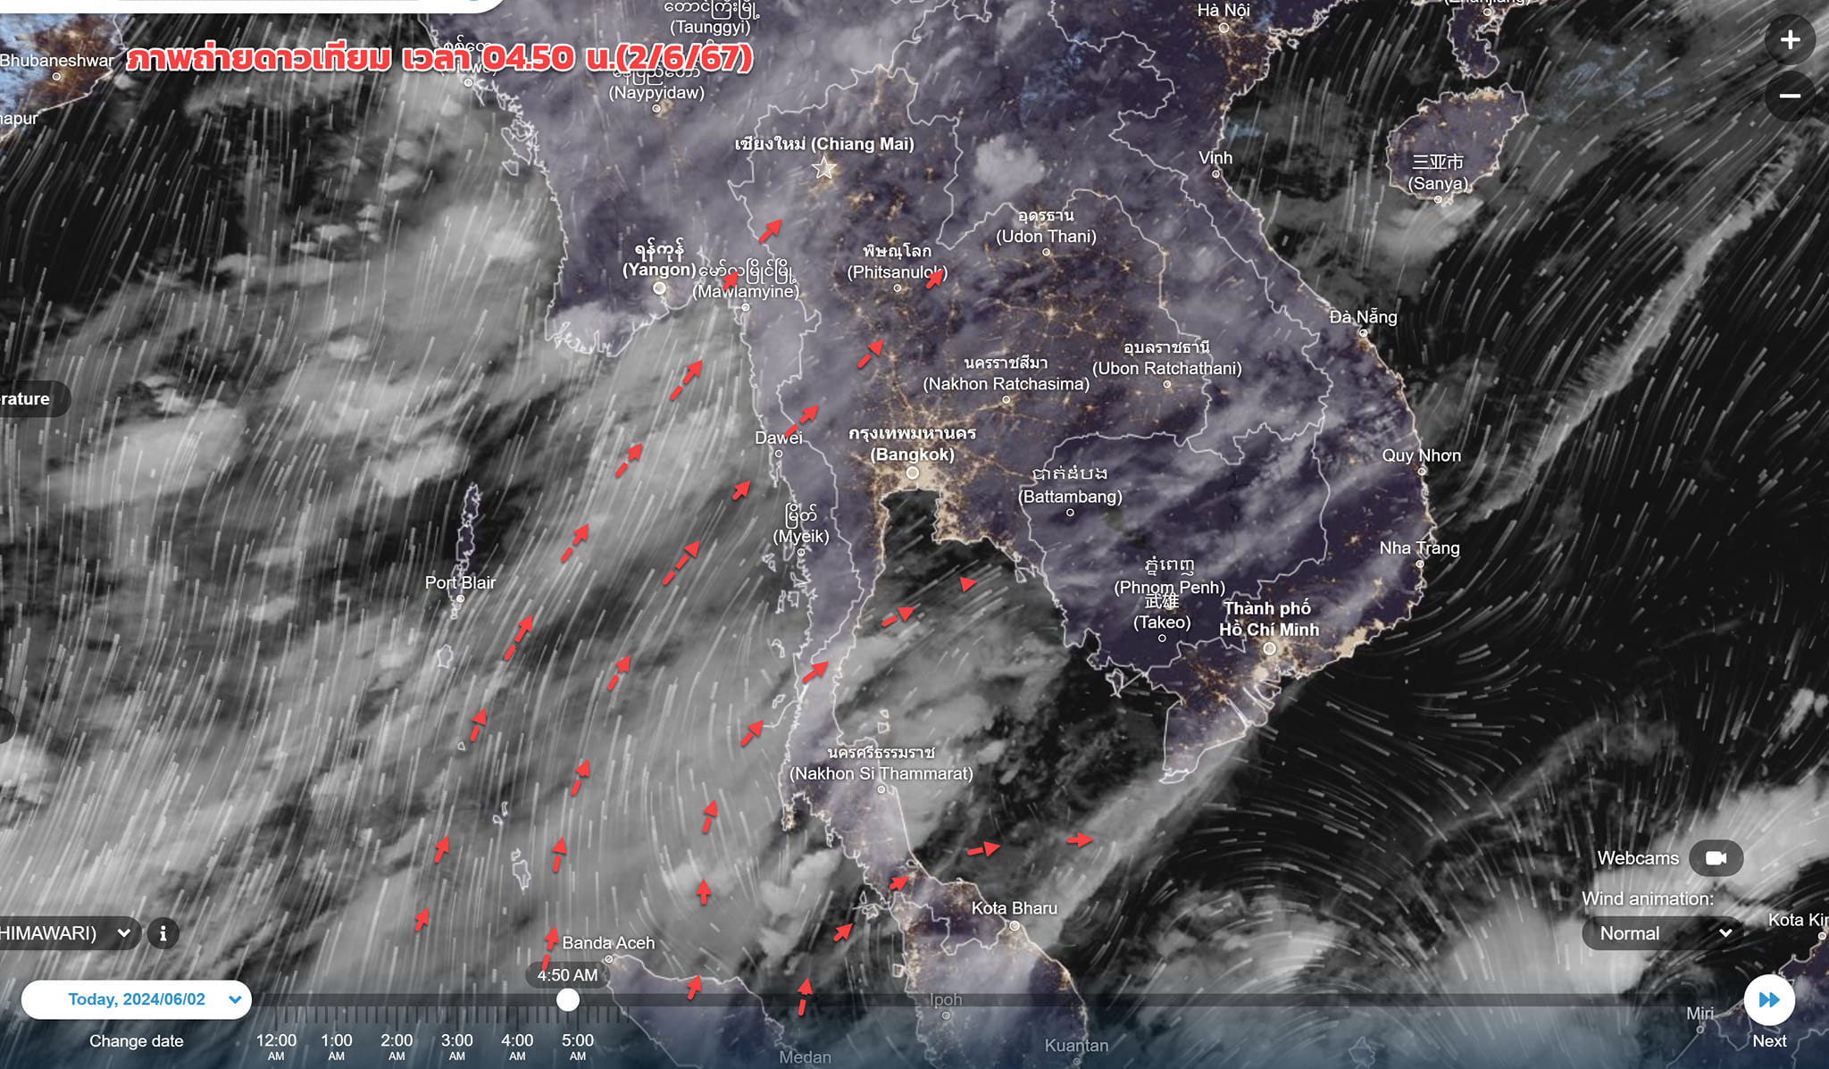
Task: Click the Next fast-forward button
Action: (1769, 1000)
